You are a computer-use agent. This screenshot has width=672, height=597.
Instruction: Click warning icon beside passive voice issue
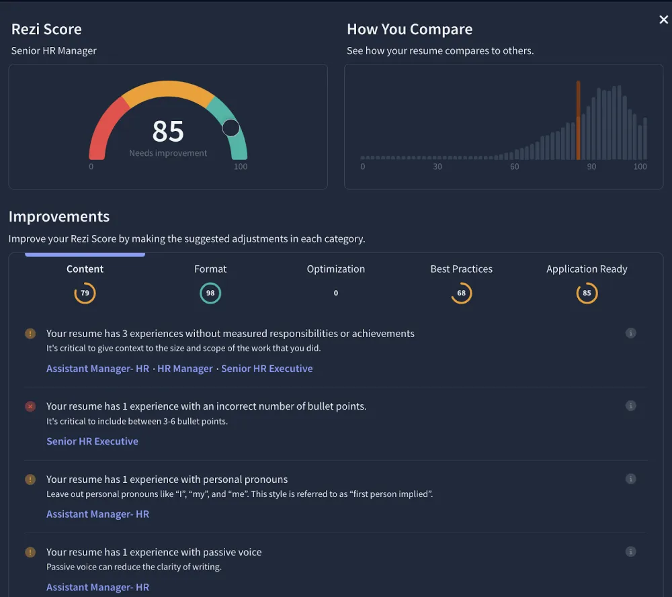pos(30,552)
